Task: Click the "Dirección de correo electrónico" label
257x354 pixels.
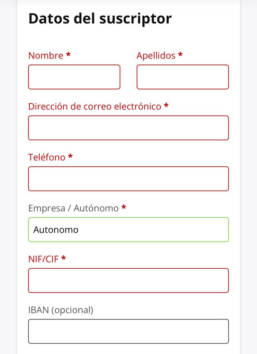Action: pyautogui.click(x=95, y=106)
